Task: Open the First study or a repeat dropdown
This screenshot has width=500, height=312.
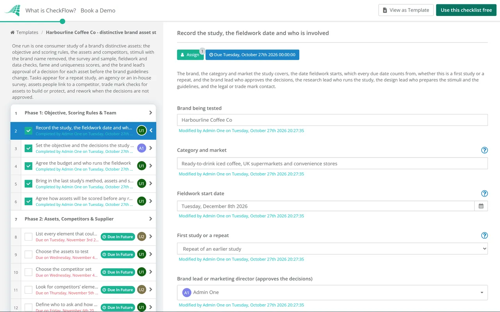Action: coord(332,249)
